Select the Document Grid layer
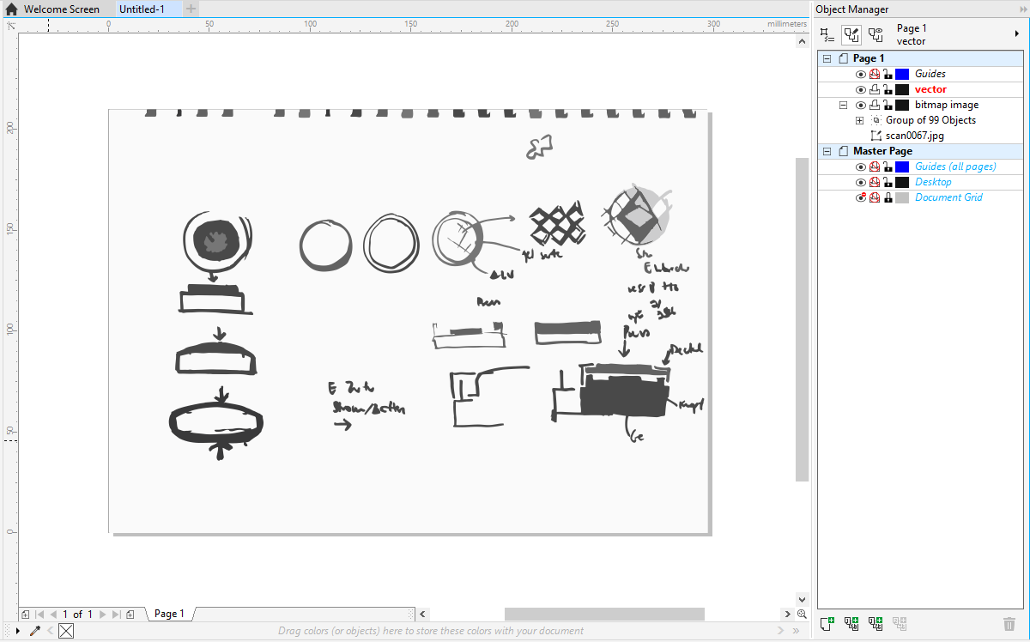Screen dimensions: 1030x642 (948, 197)
